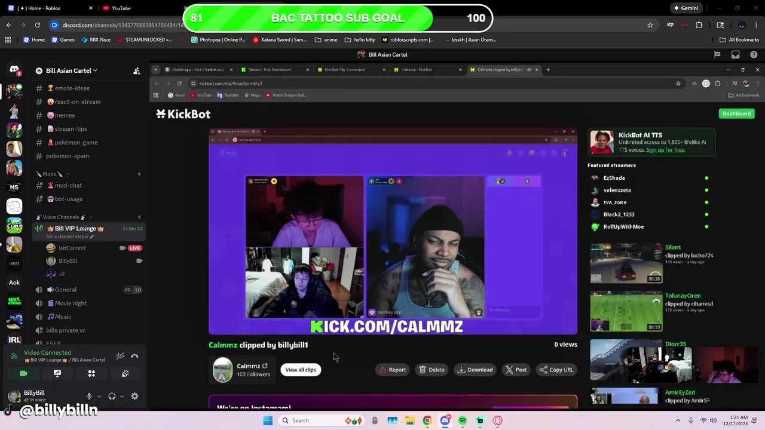The width and height of the screenshot is (765, 430).
Task: Click View all clips button
Action: coord(301,370)
